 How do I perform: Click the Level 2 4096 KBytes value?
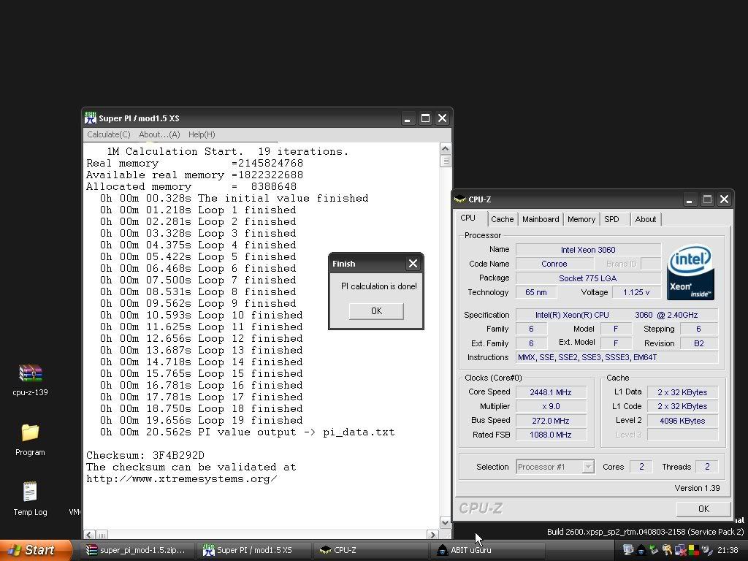pyautogui.click(x=682, y=421)
